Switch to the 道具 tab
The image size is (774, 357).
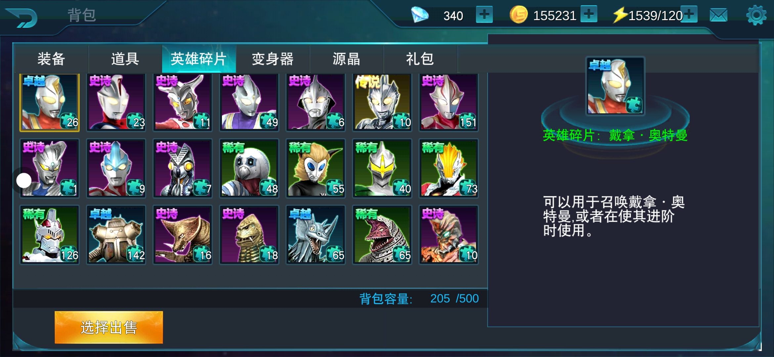coord(125,59)
